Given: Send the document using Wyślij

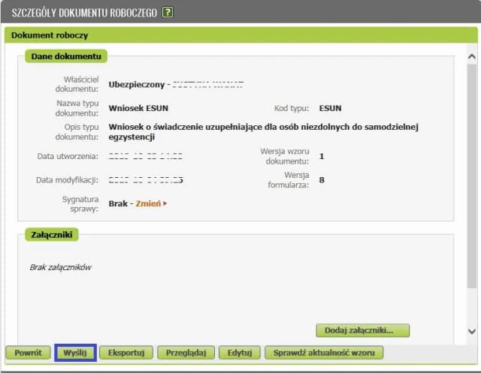Looking at the screenshot, I should (75, 352).
